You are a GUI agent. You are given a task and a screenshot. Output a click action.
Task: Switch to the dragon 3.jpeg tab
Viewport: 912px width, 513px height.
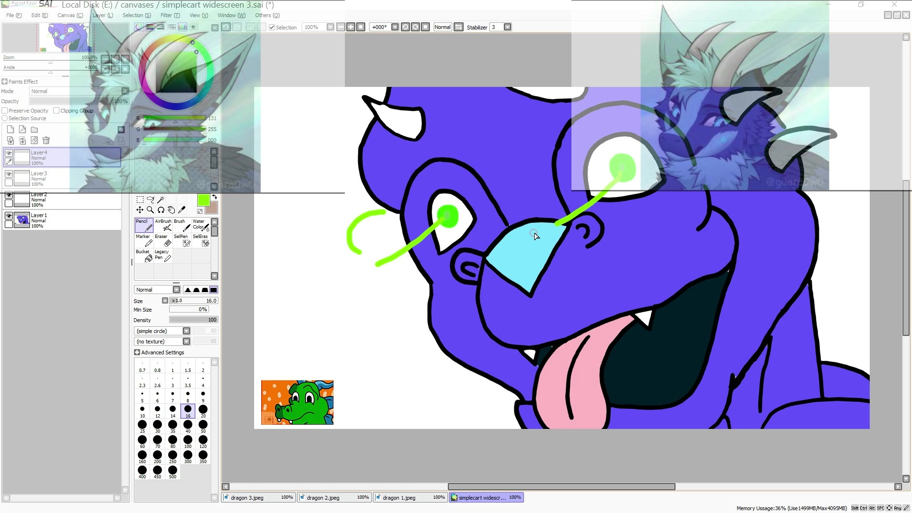(x=259, y=497)
